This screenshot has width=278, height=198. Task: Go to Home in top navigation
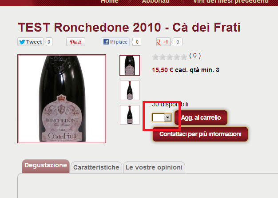[110, 2]
